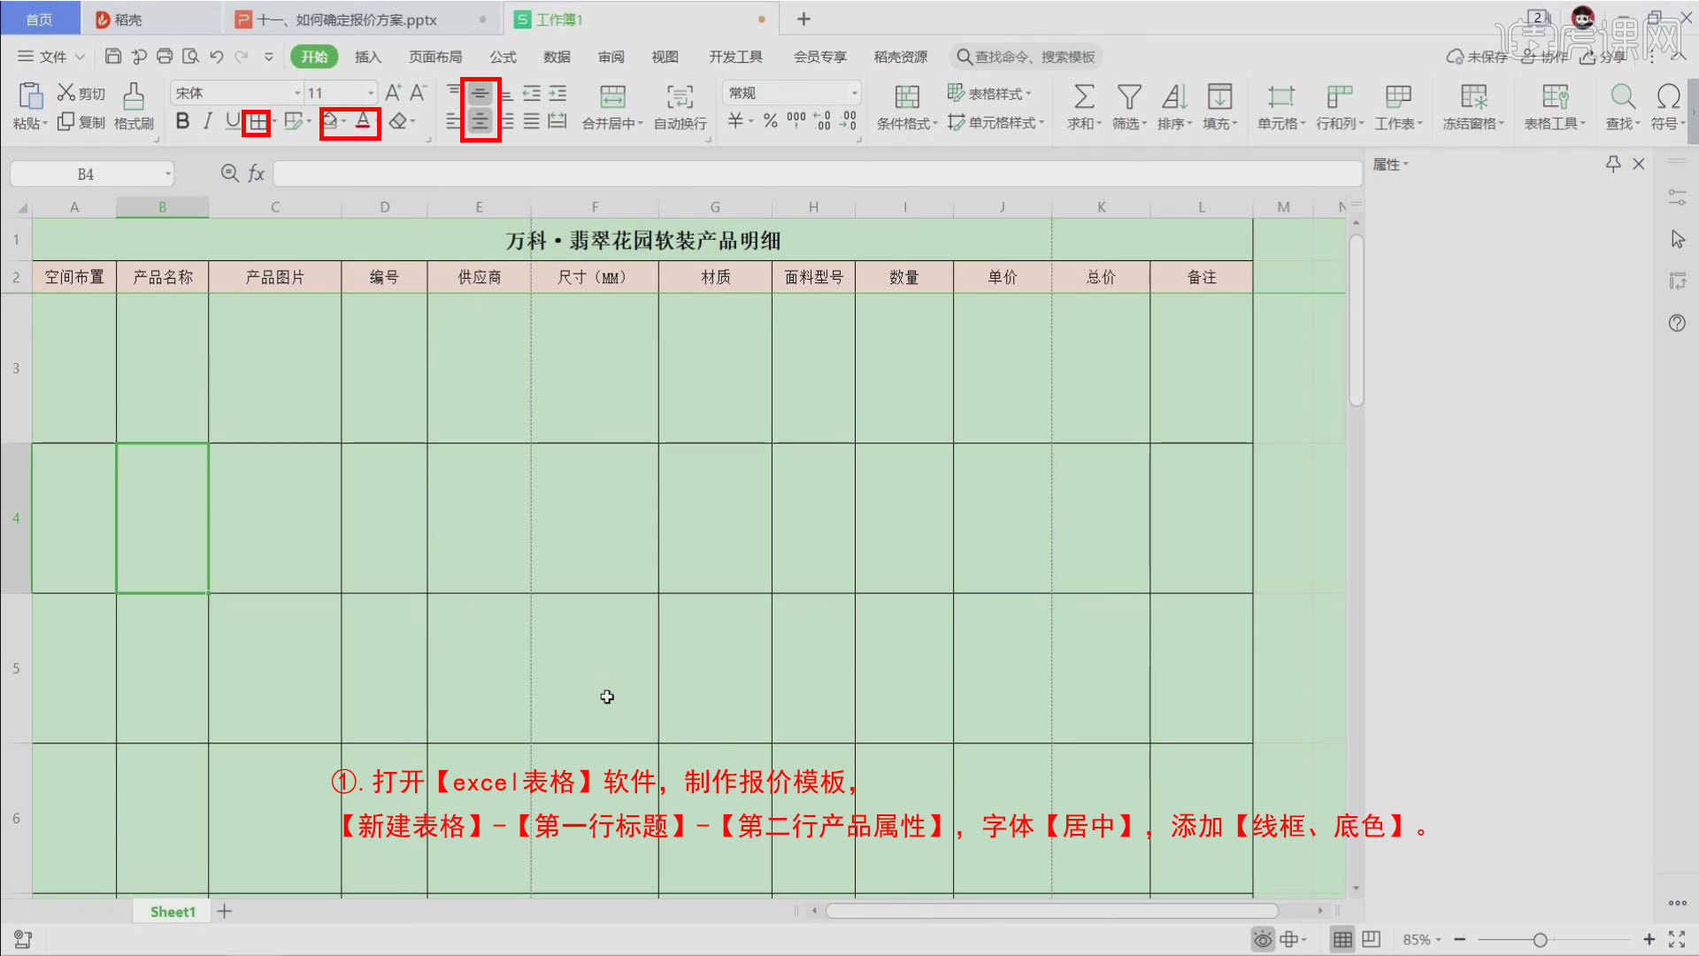The height and width of the screenshot is (956, 1699).
Task: Click the Filter (筛选) funnel icon
Action: [x=1129, y=96]
